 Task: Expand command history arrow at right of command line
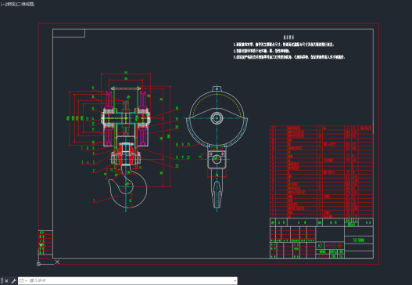click(235, 281)
